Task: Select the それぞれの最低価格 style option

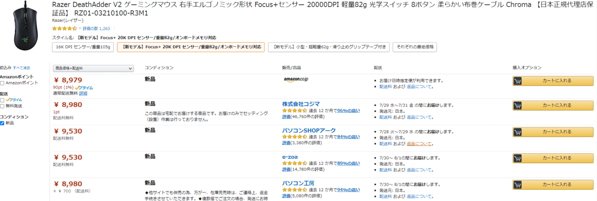Action: [x=415, y=47]
